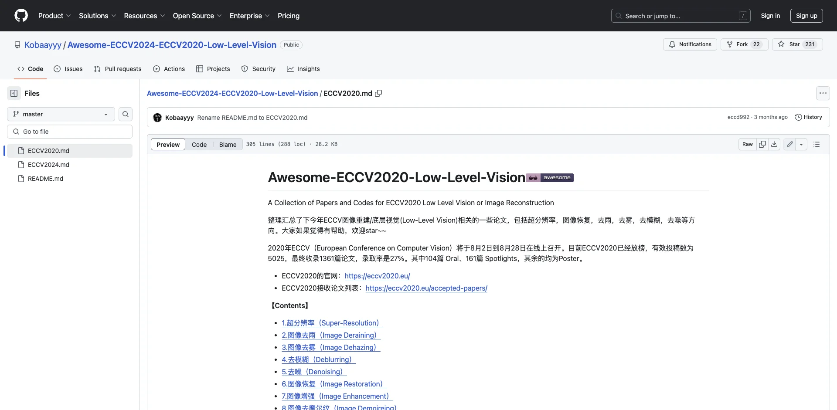Open commit message Rename README.md link

click(252, 118)
